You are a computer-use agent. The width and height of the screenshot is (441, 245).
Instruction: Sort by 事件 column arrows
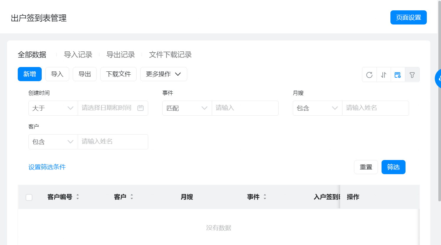tap(265, 197)
